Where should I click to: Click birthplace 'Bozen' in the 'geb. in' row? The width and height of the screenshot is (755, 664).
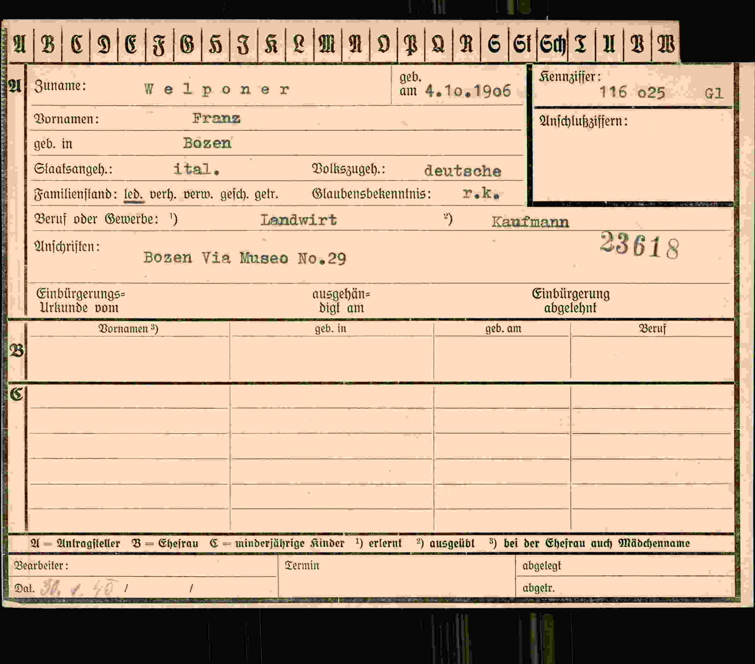click(x=207, y=143)
